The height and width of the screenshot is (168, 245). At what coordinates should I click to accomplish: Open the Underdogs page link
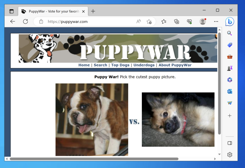point(144,65)
